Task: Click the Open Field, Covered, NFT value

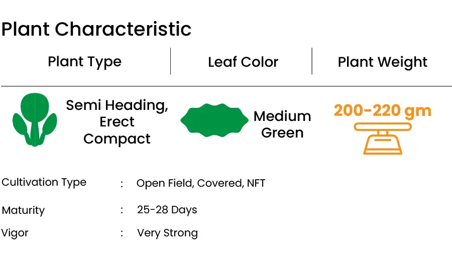Action: click(201, 183)
